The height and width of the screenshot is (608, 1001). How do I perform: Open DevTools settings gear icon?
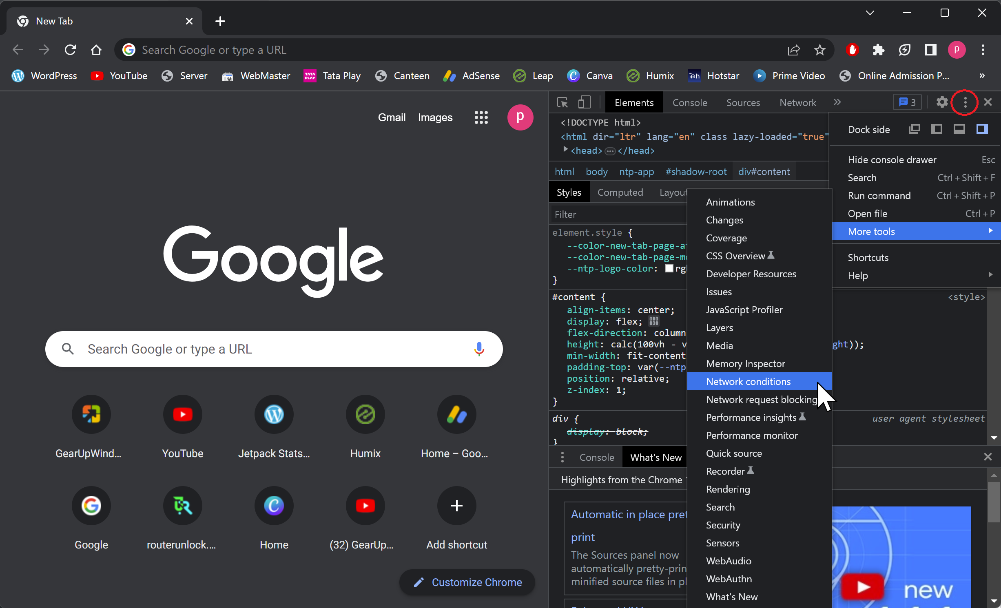pyautogui.click(x=942, y=102)
